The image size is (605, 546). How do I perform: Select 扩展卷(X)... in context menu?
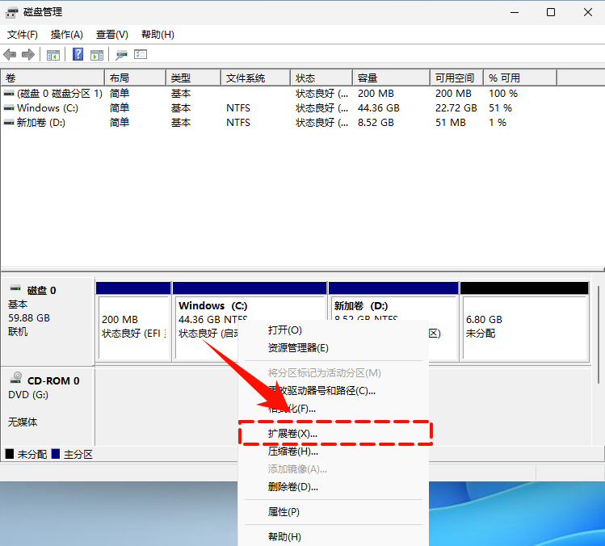(292, 434)
